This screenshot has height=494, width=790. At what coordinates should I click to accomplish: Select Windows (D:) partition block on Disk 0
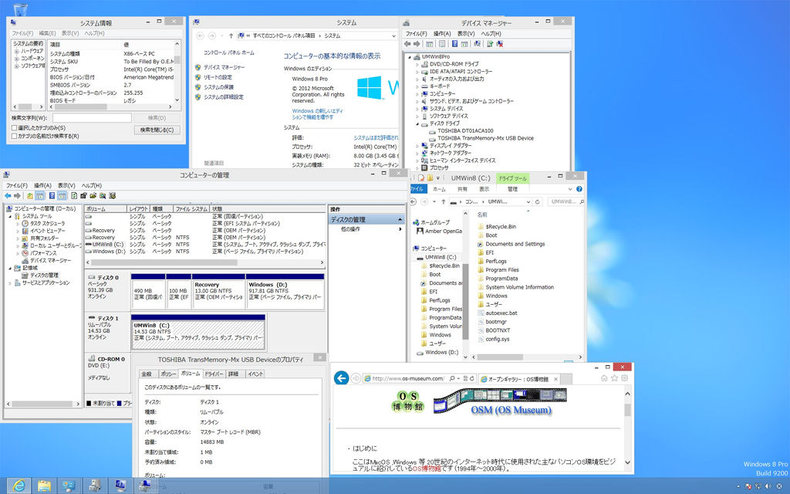click(x=285, y=291)
